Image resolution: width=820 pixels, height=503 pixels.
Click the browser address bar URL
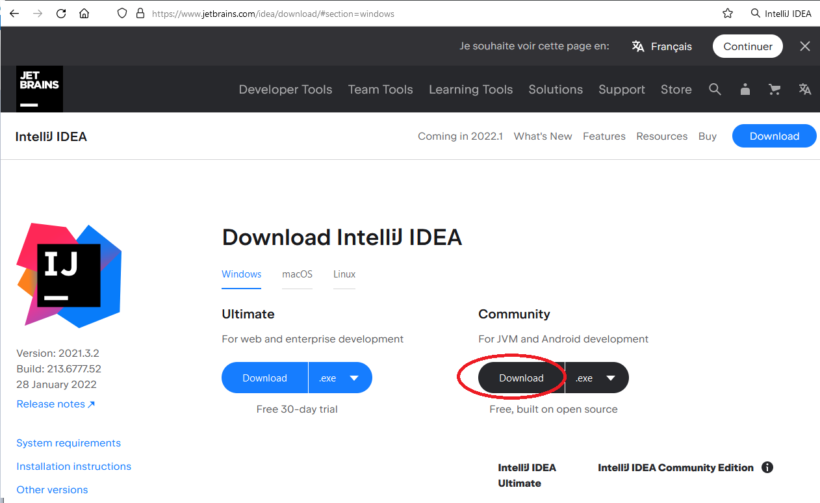[x=273, y=13]
